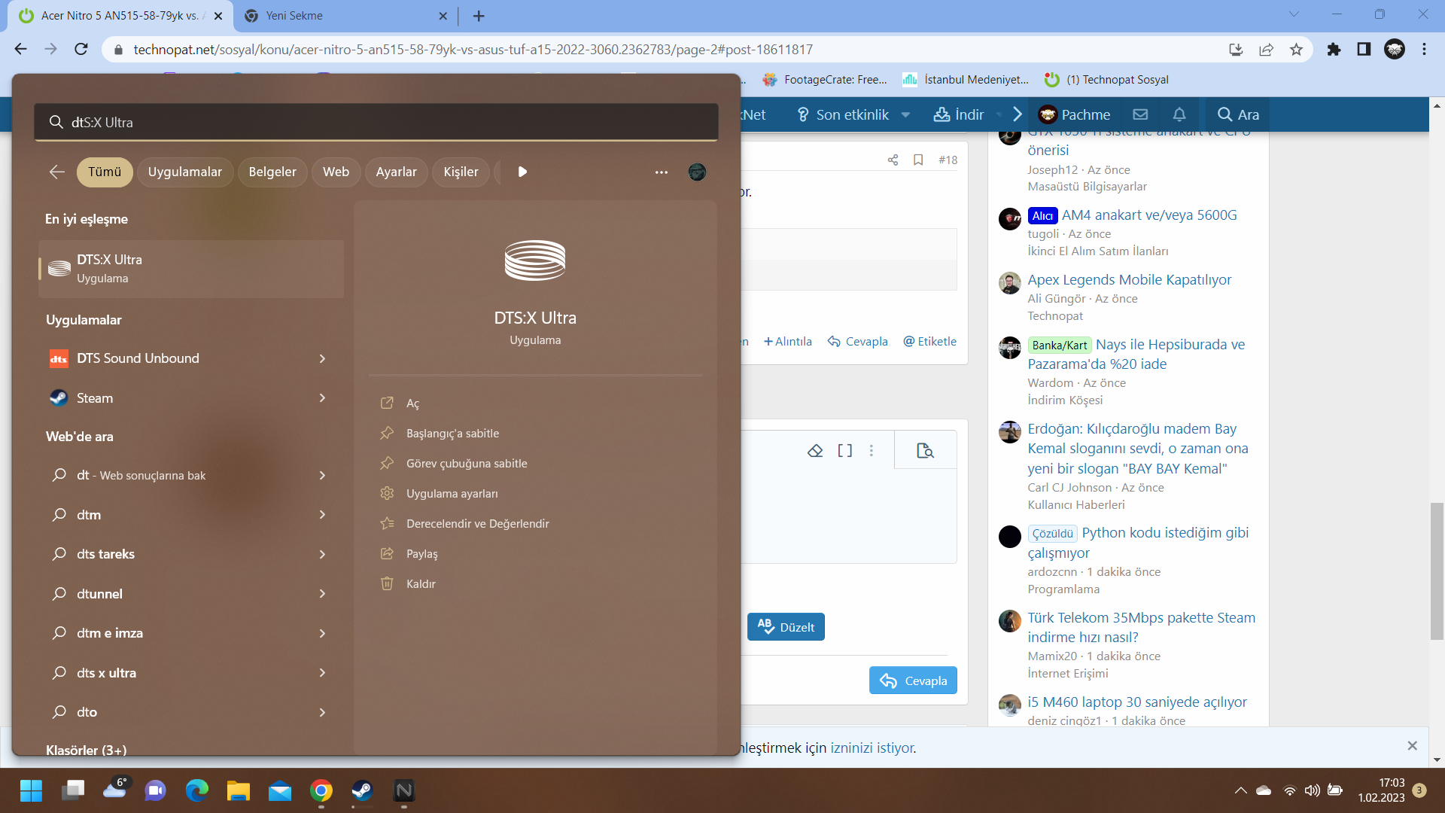The height and width of the screenshot is (813, 1445).
Task: Click the editor preview icon
Action: tap(925, 450)
